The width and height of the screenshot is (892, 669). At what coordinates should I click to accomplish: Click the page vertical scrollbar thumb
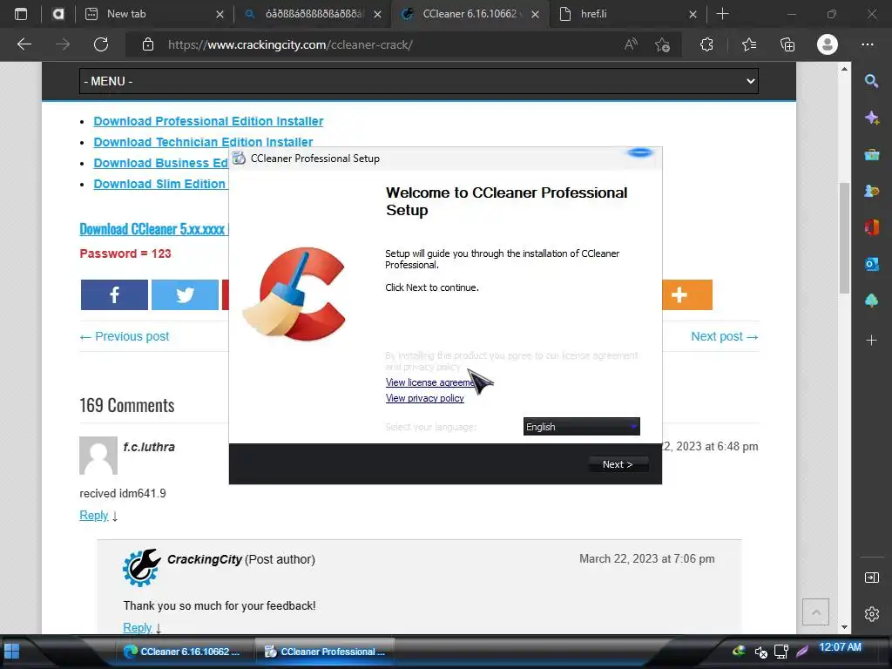[x=844, y=238]
